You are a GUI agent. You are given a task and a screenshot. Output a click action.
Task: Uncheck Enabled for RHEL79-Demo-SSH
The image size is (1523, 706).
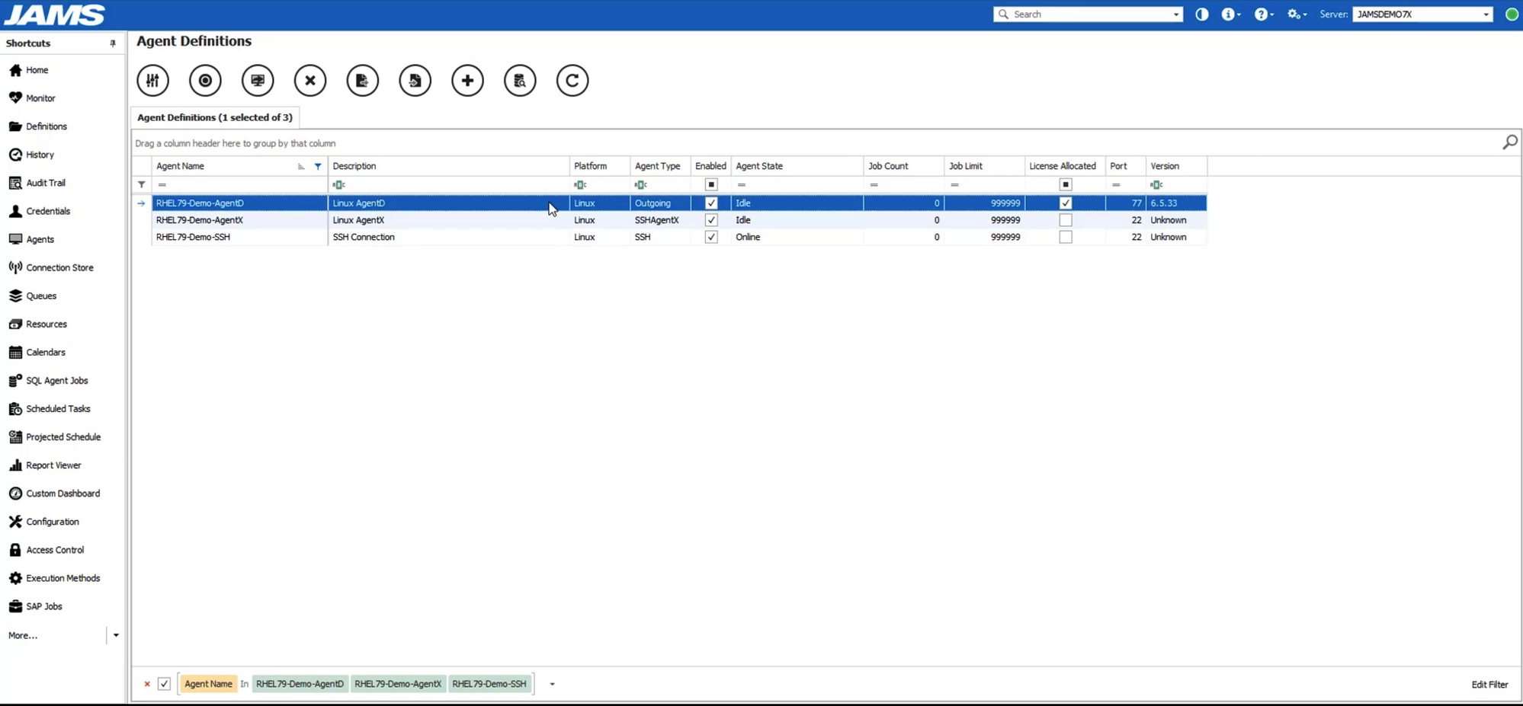(710, 237)
